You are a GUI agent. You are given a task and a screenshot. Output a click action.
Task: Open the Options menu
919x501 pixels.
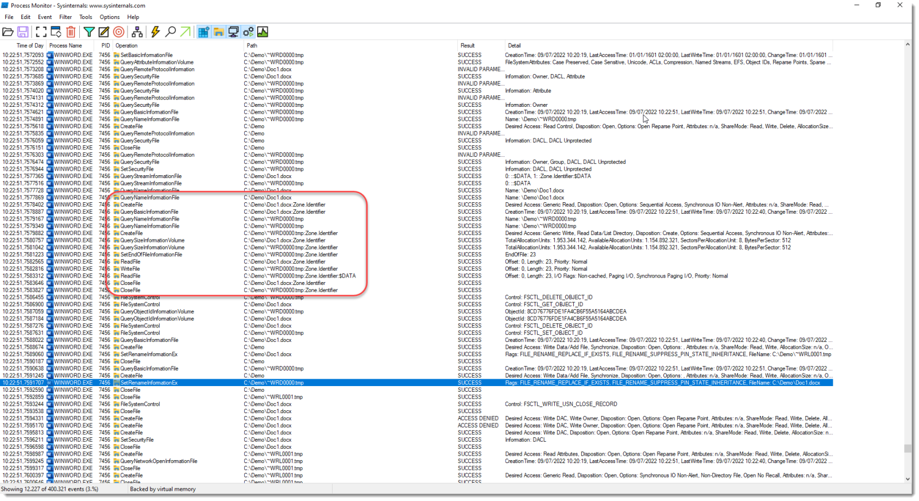coord(109,17)
